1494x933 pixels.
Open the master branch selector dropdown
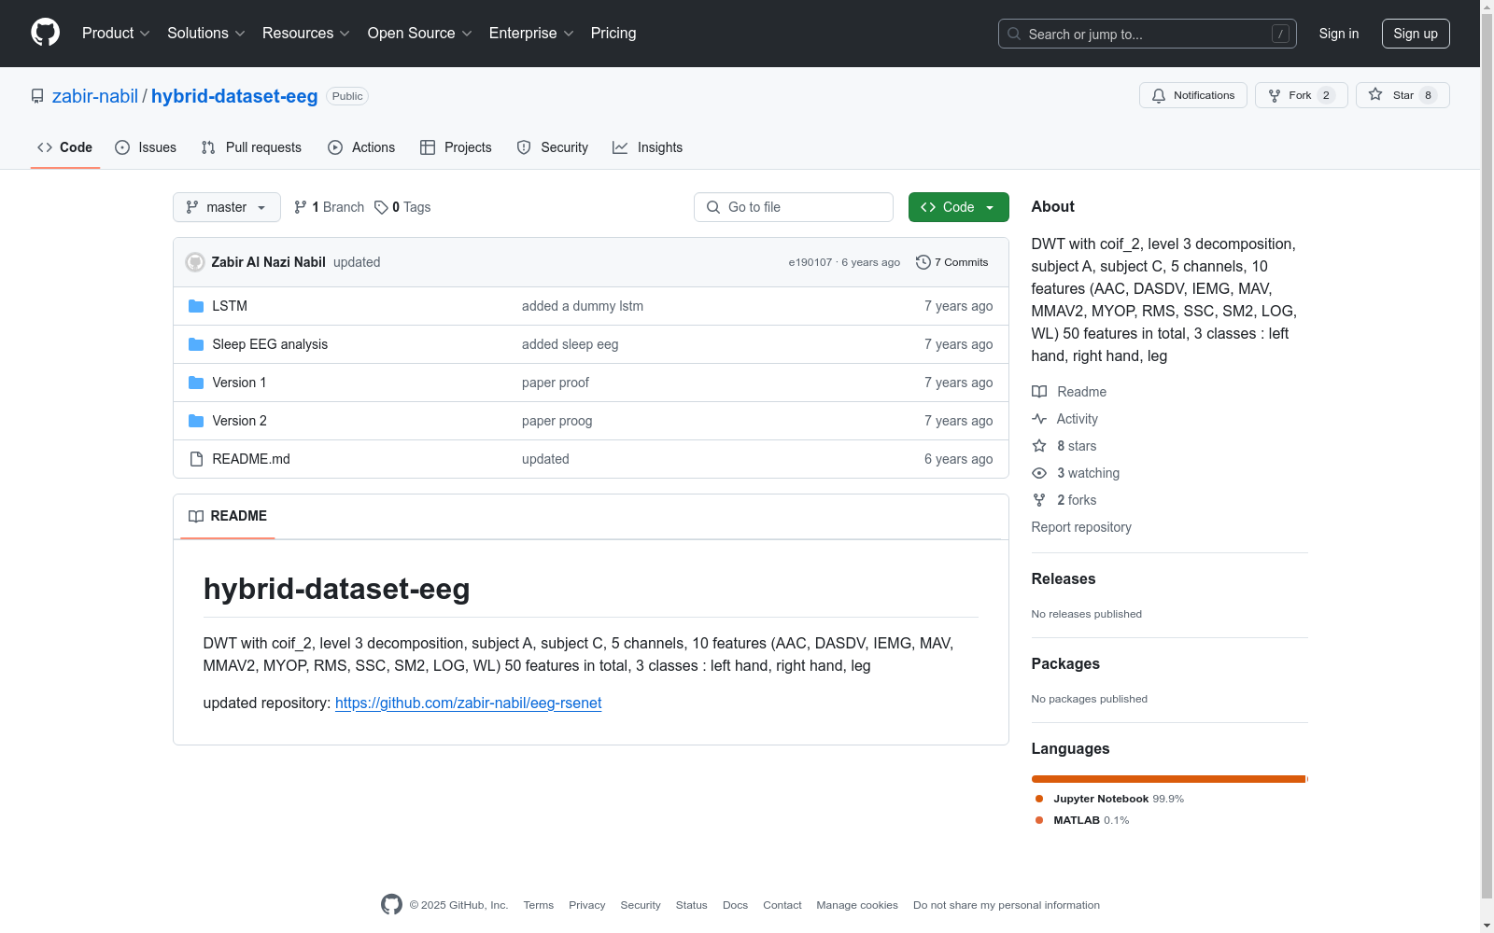227,207
